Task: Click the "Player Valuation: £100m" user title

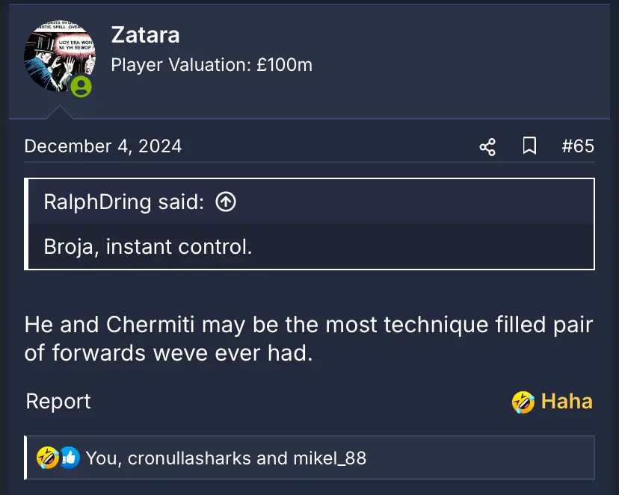Action: pyautogui.click(x=212, y=65)
